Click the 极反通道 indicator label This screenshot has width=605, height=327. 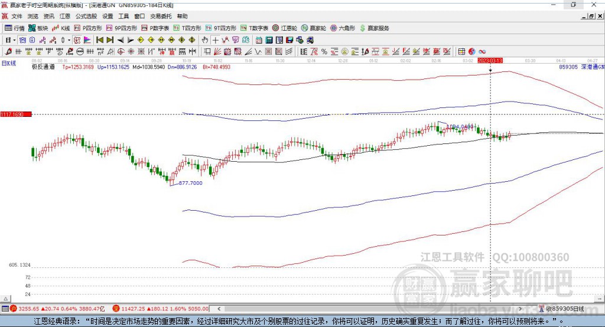pos(43,67)
